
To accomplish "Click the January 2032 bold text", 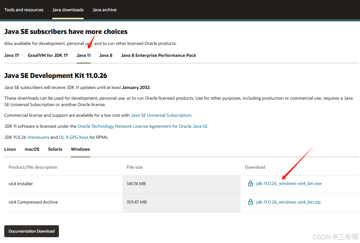I will point(136,87).
